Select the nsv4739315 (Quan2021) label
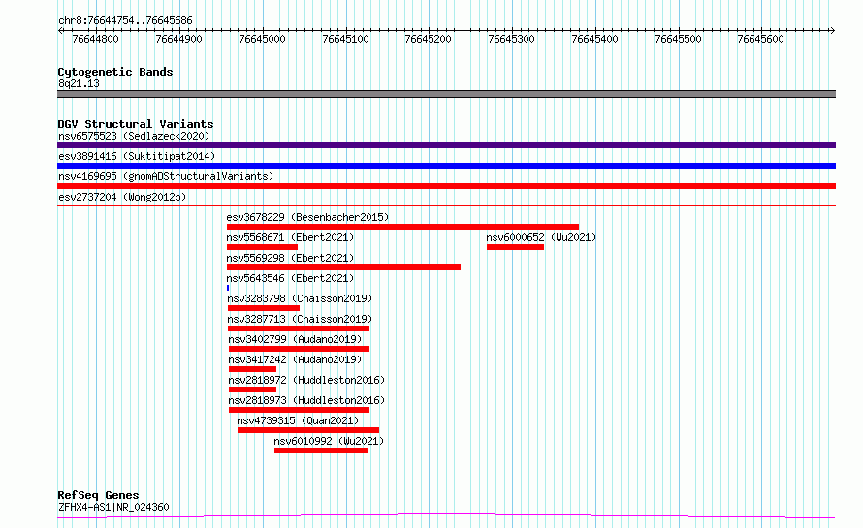This screenshot has height=528, width=863. [x=298, y=420]
